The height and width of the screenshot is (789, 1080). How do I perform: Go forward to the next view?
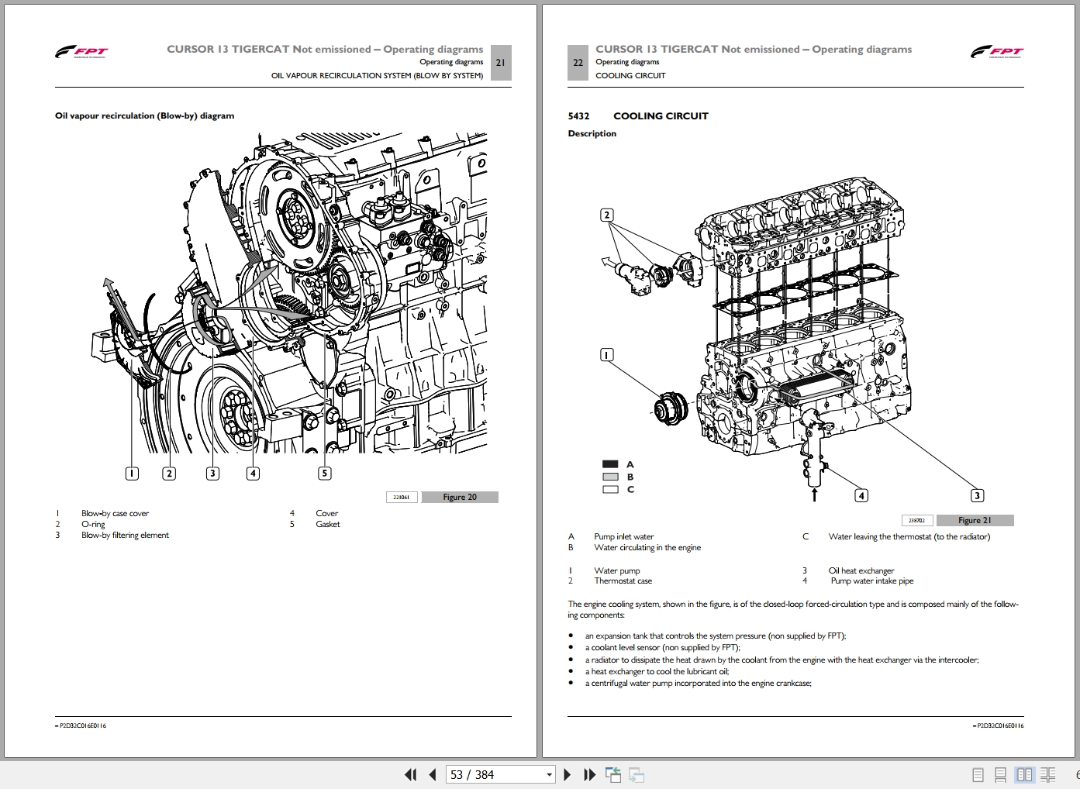coord(637,774)
